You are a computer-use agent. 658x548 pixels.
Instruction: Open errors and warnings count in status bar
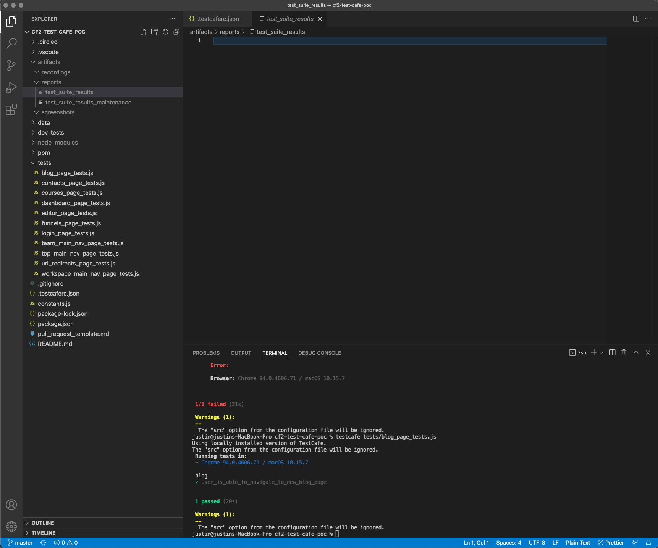[x=66, y=543]
